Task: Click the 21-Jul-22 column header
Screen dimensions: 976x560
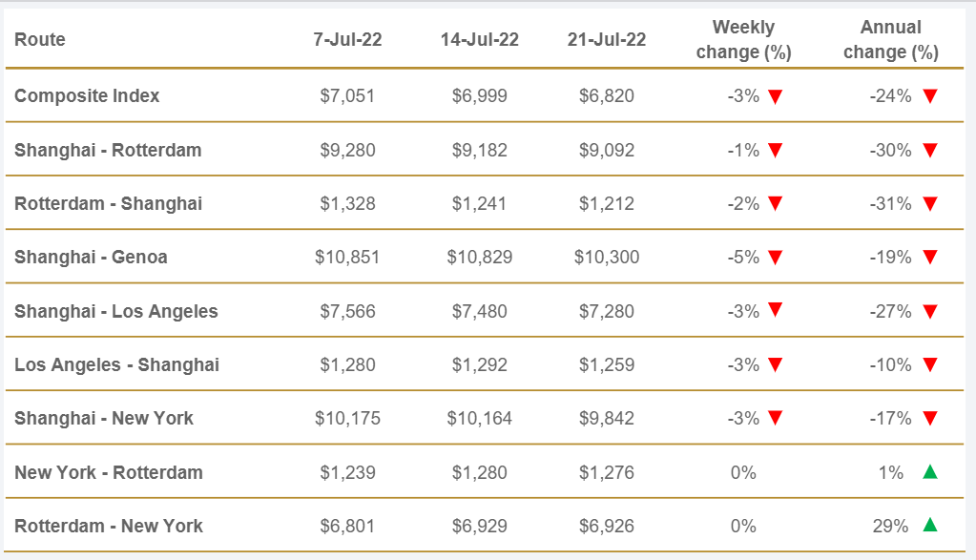Action: pos(607,40)
